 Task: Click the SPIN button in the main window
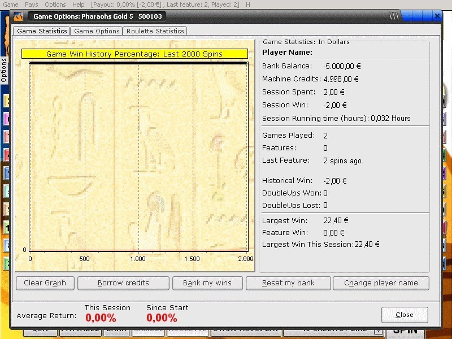click(405, 332)
